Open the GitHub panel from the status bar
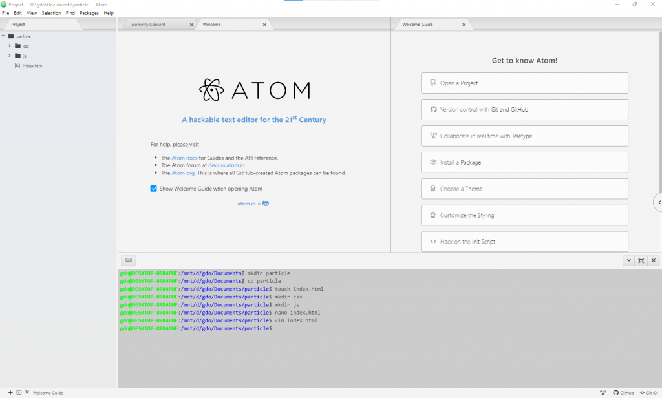 point(624,393)
